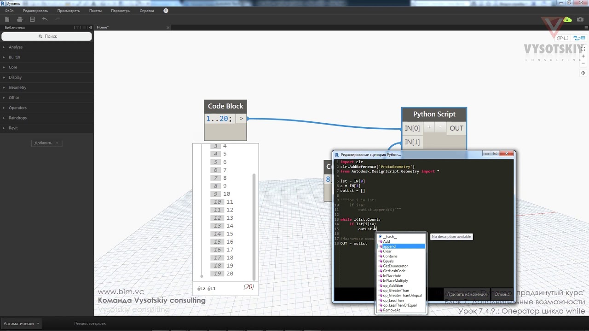
Task: Select the __hash__ autocomplete suggestion
Action: pyautogui.click(x=401, y=236)
